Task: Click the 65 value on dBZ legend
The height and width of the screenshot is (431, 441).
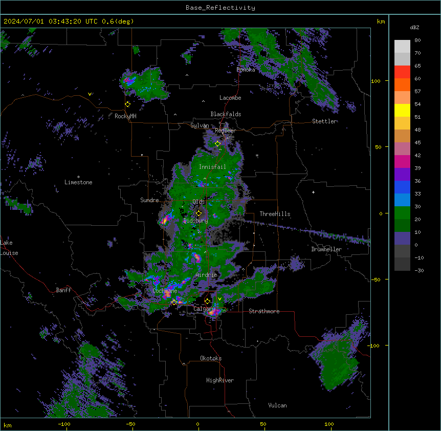Action: (x=417, y=66)
